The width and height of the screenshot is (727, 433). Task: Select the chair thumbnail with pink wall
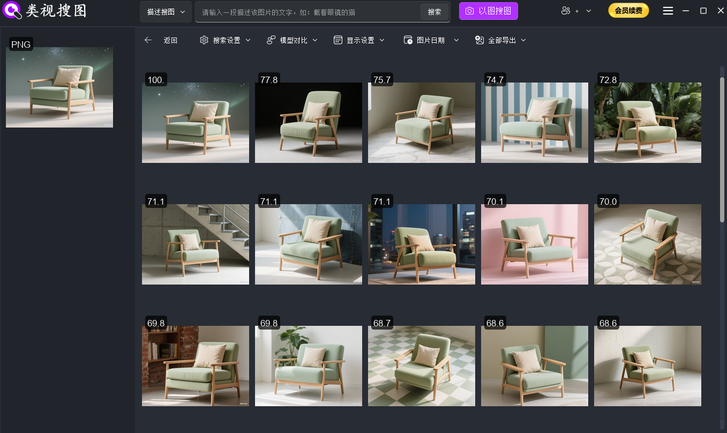[534, 244]
